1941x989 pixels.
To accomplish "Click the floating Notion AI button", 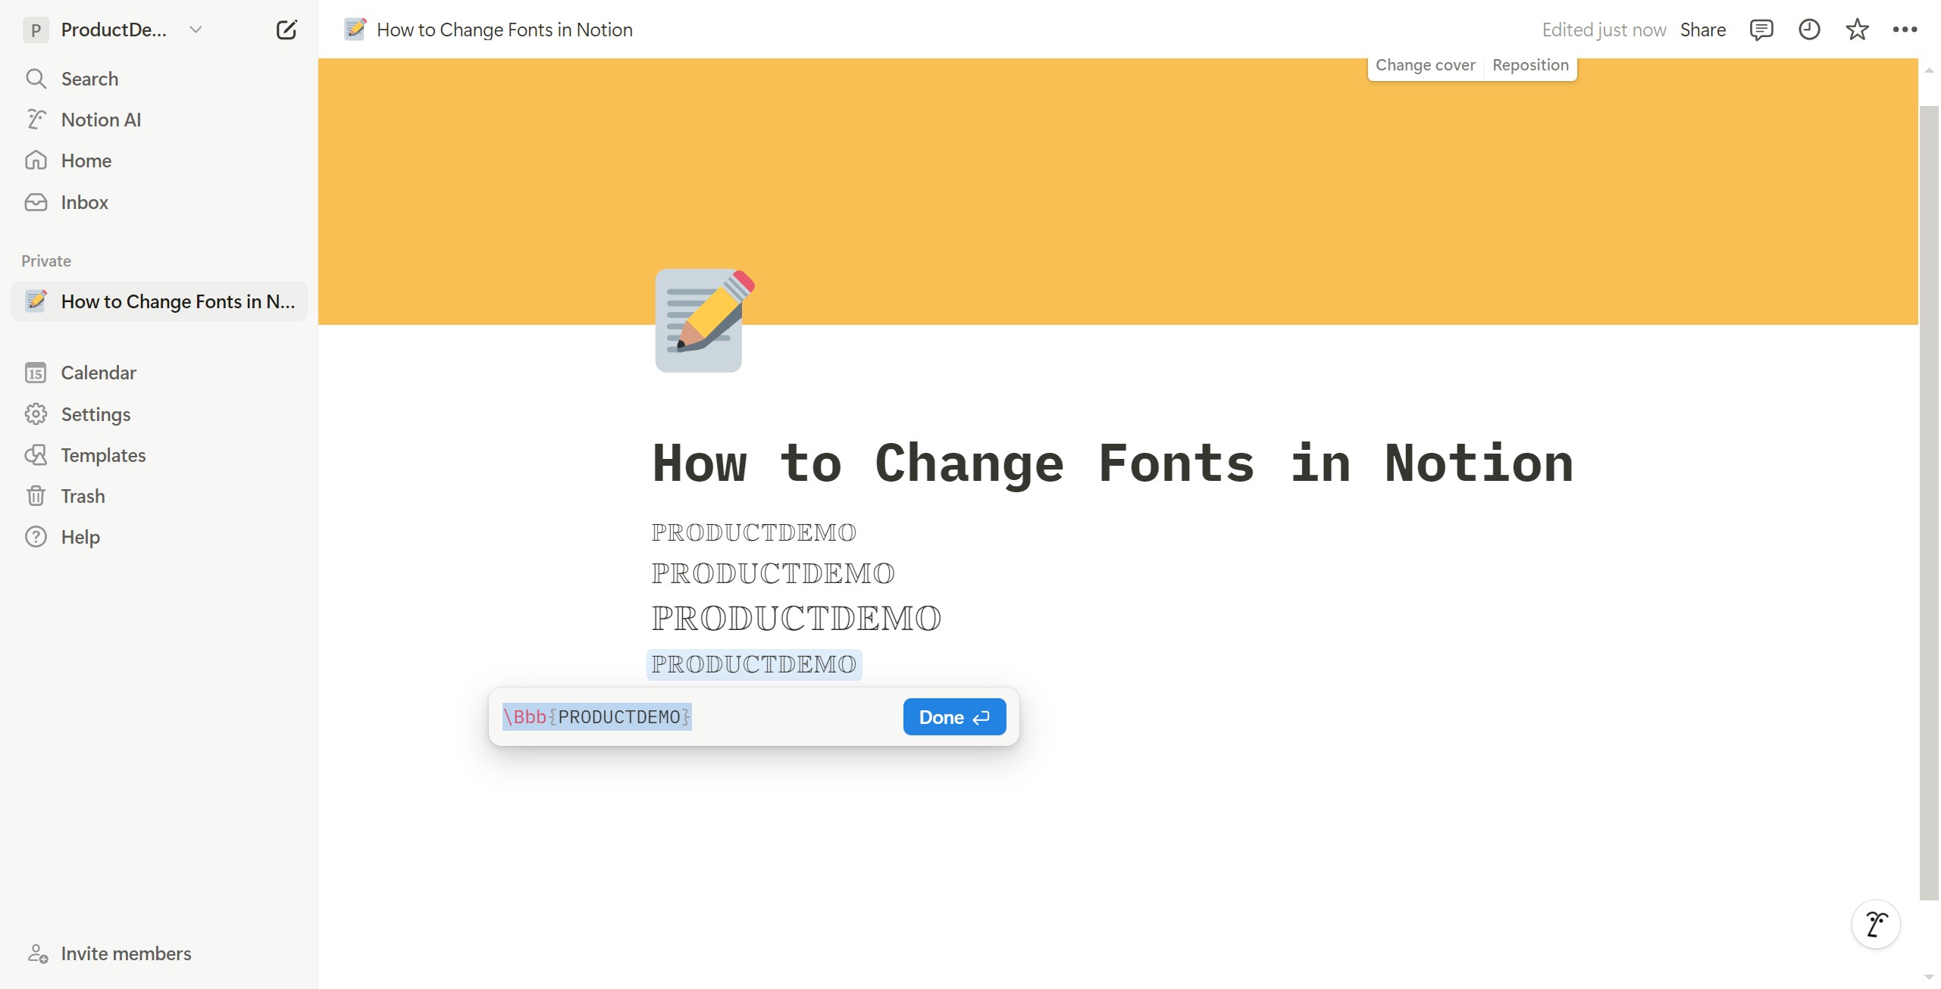I will pyautogui.click(x=1876, y=924).
